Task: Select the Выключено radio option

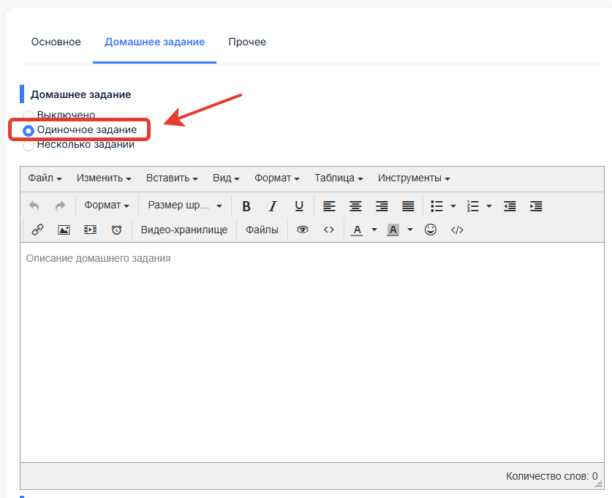Action: pyautogui.click(x=28, y=116)
